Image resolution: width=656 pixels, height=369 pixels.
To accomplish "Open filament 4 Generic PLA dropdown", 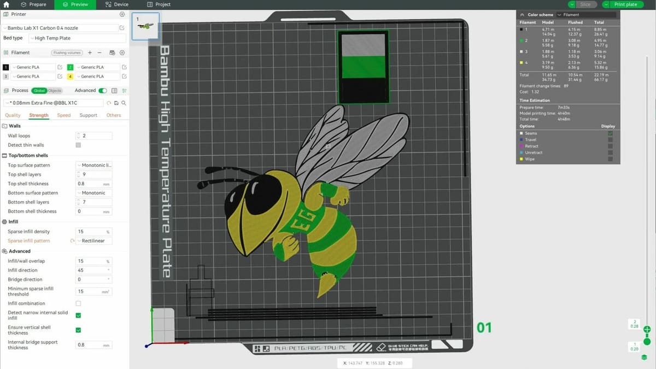I will (97, 77).
